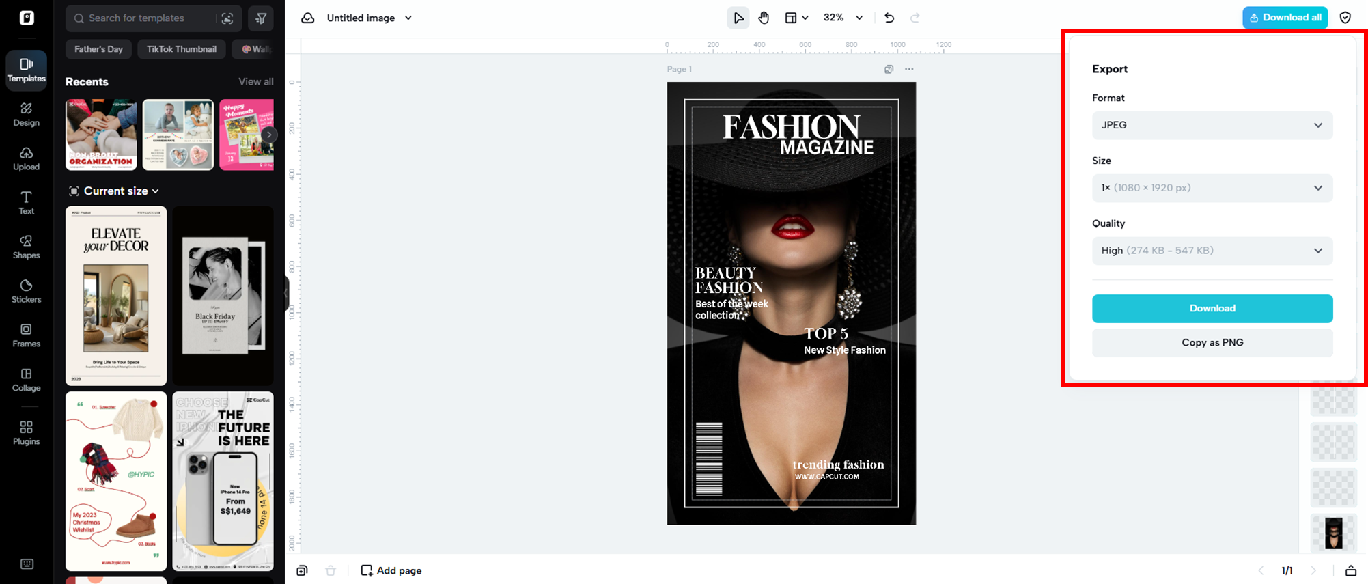Click the Copy as PNG button

pyautogui.click(x=1212, y=343)
